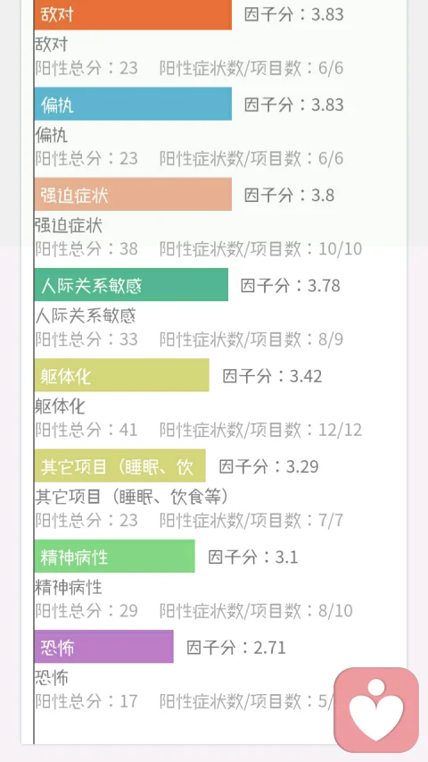Click the green 人际关系敏感 bar
Viewport: 428px width, 762px height.
[131, 285]
